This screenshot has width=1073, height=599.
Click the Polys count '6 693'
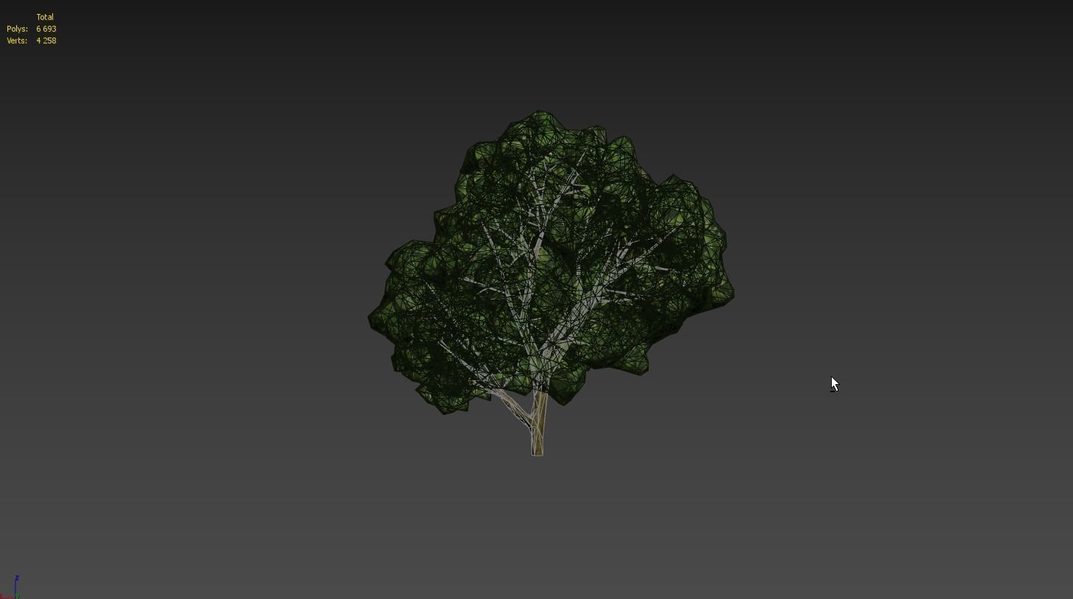pyautogui.click(x=46, y=29)
